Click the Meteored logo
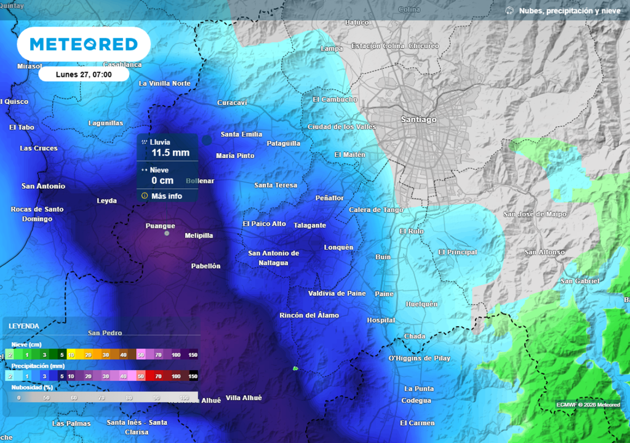Screen dimensions: 630x443 click(84, 44)
